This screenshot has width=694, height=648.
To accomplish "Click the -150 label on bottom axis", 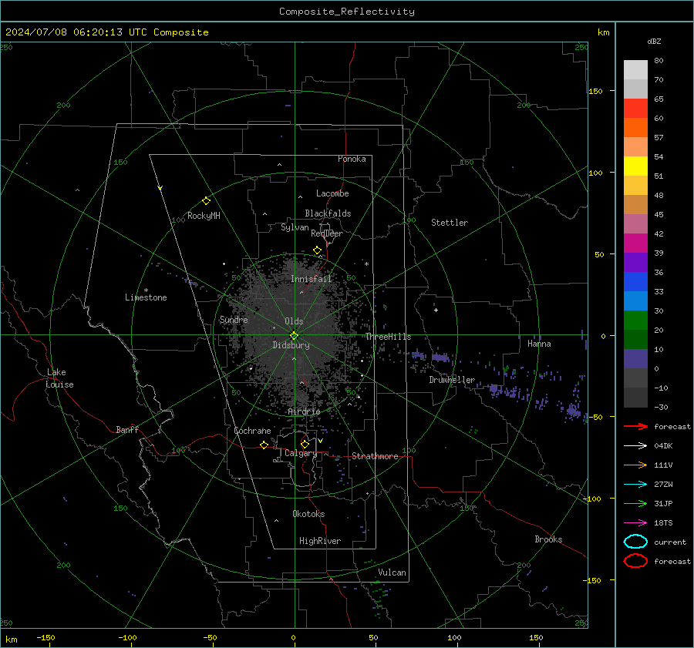I will click(x=45, y=638).
